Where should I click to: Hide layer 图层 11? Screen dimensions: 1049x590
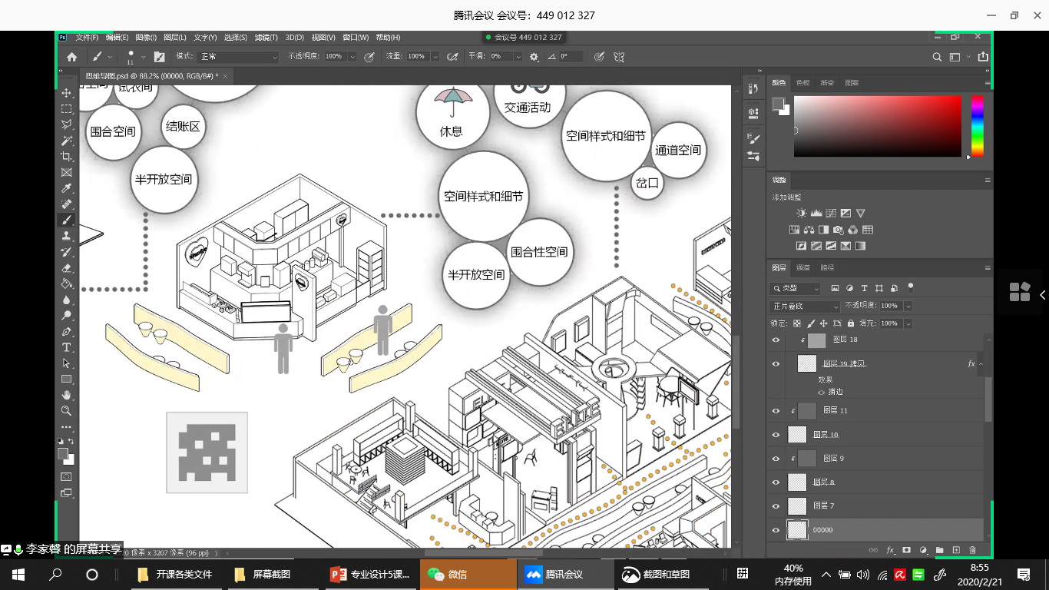(776, 411)
